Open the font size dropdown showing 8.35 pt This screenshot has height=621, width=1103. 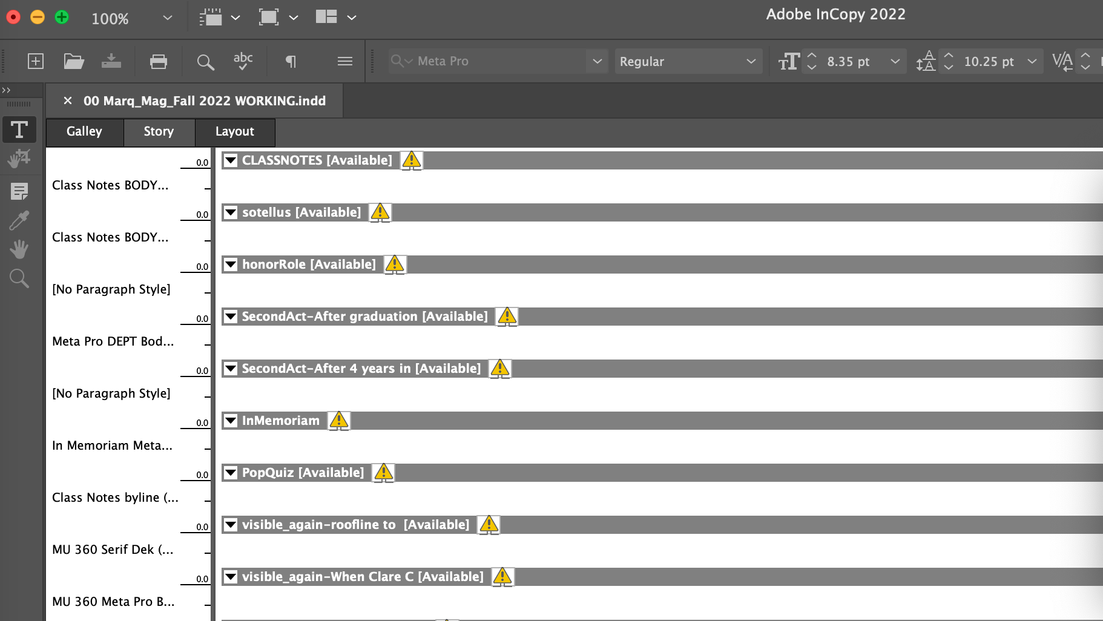pos(895,61)
